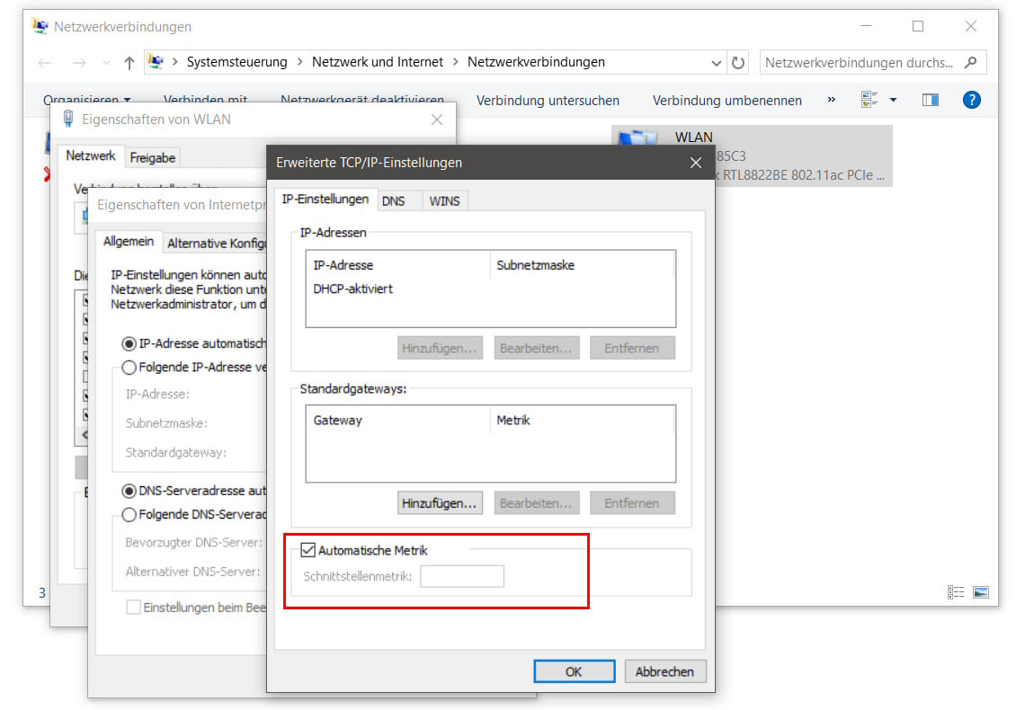This screenshot has width=1025, height=710.
Task: Switch to details view via status bar icon
Action: click(x=956, y=591)
